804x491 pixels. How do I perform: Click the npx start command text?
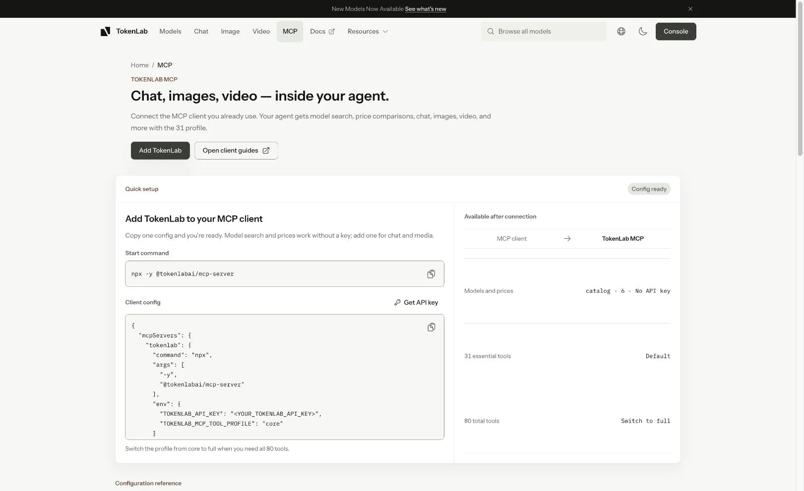[x=183, y=274]
